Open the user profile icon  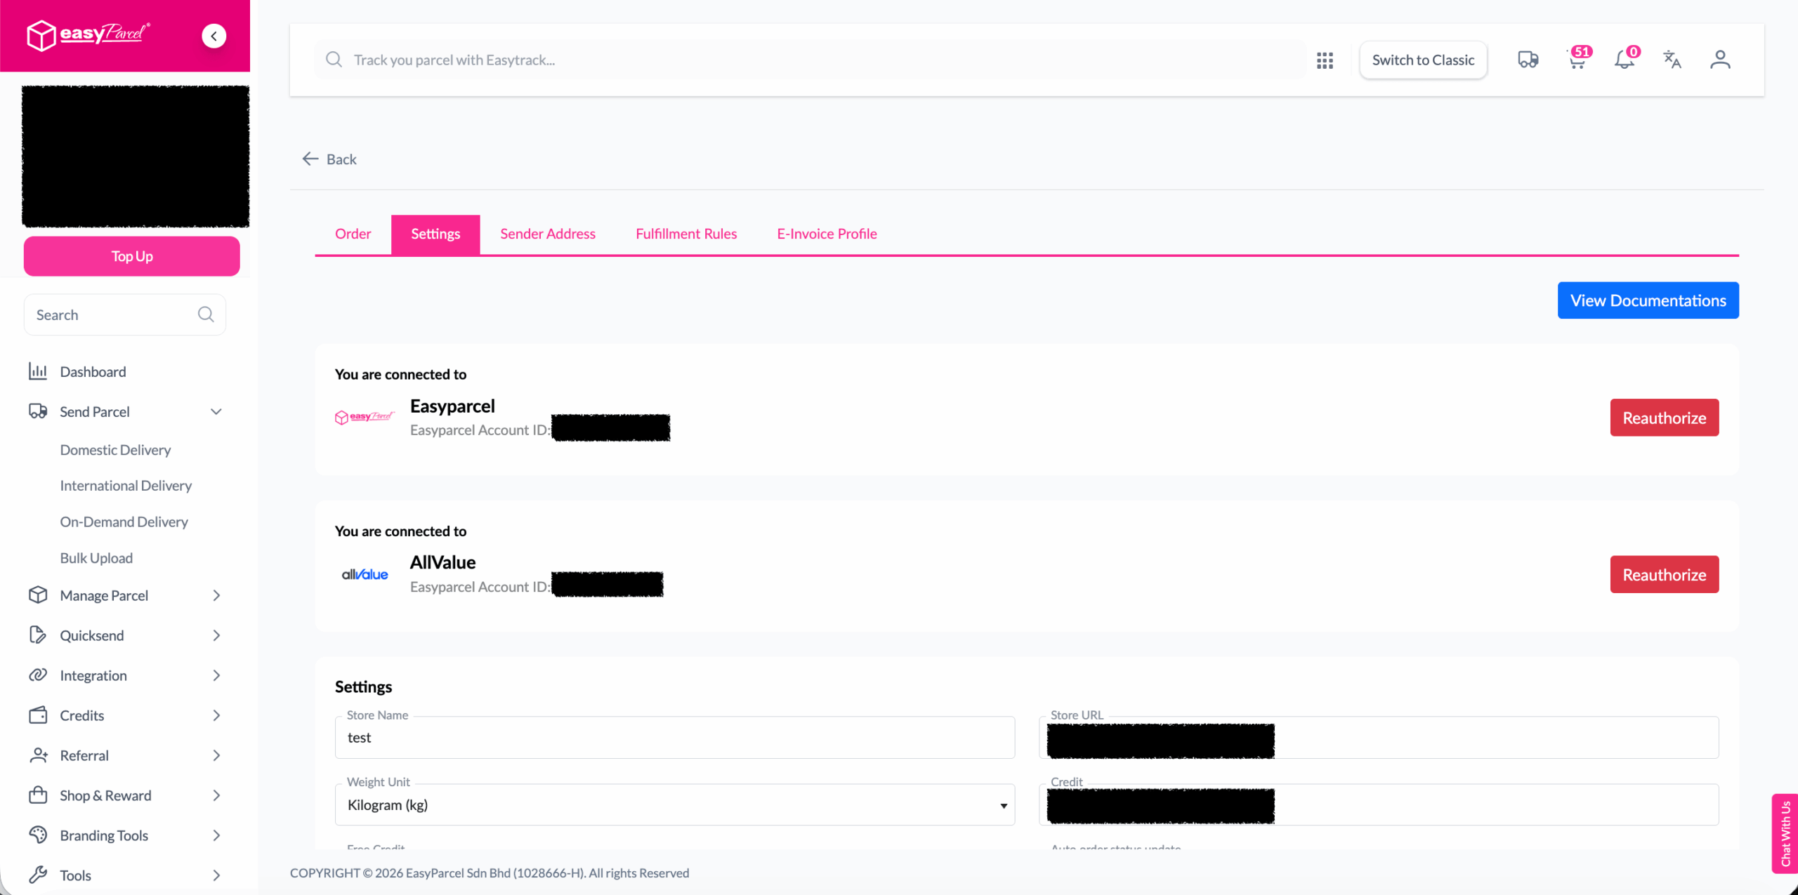click(1720, 60)
